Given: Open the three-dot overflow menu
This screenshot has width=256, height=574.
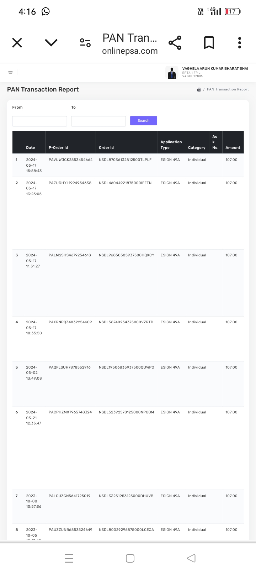Looking at the screenshot, I should coord(240,43).
